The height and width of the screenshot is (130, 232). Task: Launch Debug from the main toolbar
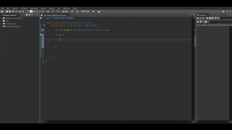tap(43, 12)
